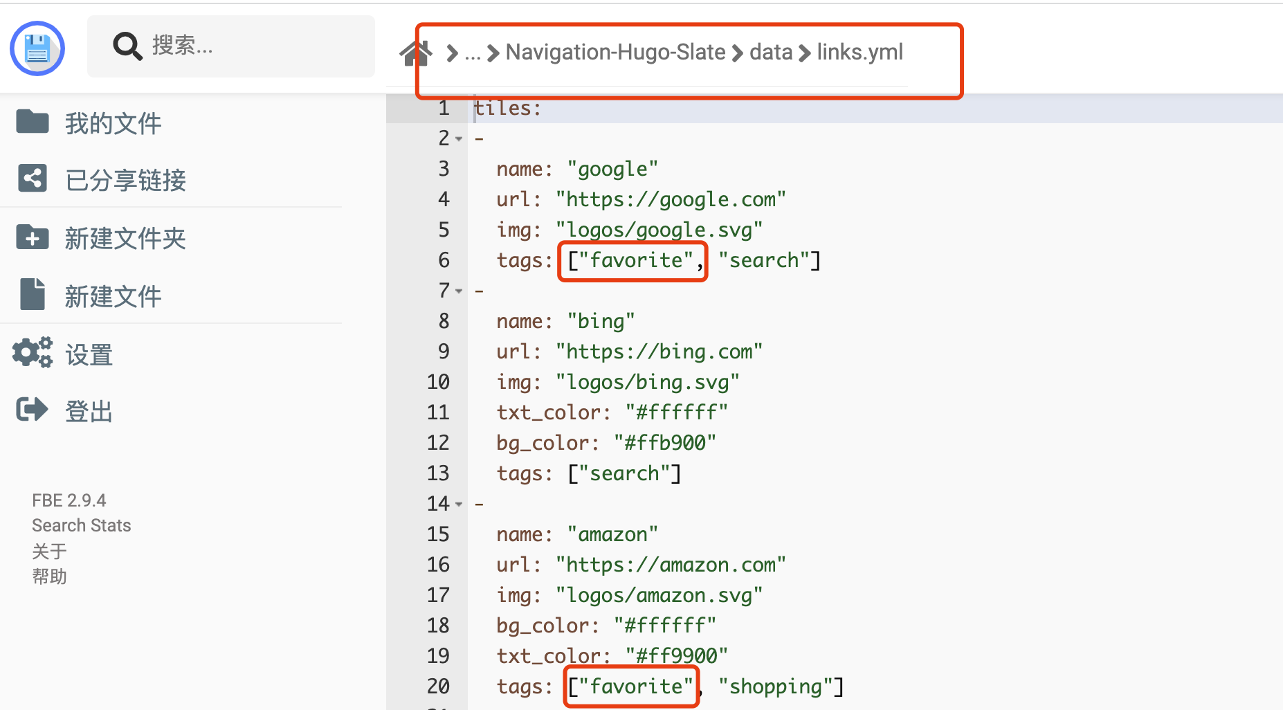Collapse the fold arrow on line 7
The height and width of the screenshot is (710, 1283).
(459, 291)
